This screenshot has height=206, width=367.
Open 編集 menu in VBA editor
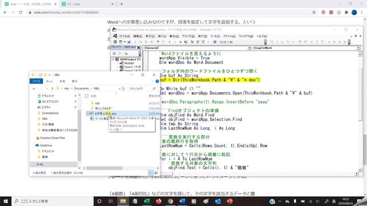(138, 36)
